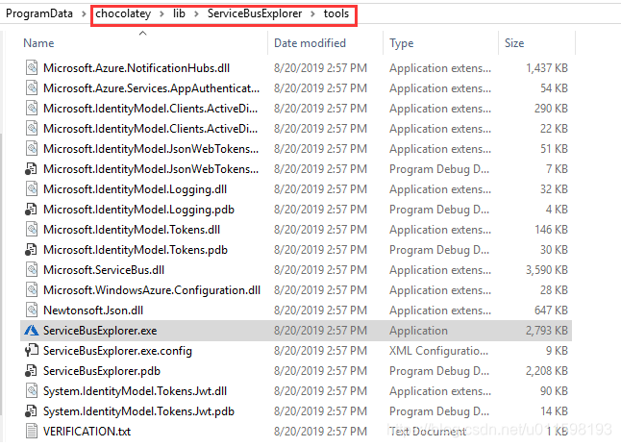Click the Newtonsoft.Json.dll file icon
621x447 pixels.
coord(32,310)
